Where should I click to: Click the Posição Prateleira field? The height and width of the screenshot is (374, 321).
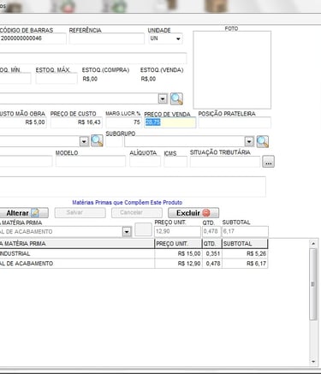pyautogui.click(x=235, y=122)
